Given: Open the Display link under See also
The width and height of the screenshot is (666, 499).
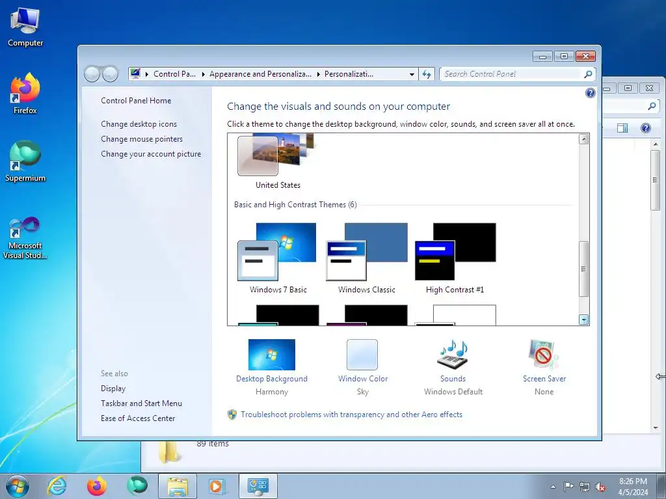Looking at the screenshot, I should 113,389.
